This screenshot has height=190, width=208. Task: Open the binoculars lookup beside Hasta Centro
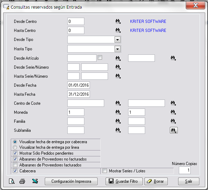[118, 31]
